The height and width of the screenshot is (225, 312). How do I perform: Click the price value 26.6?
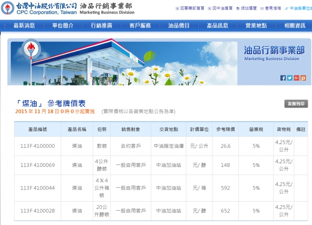pos(225,146)
